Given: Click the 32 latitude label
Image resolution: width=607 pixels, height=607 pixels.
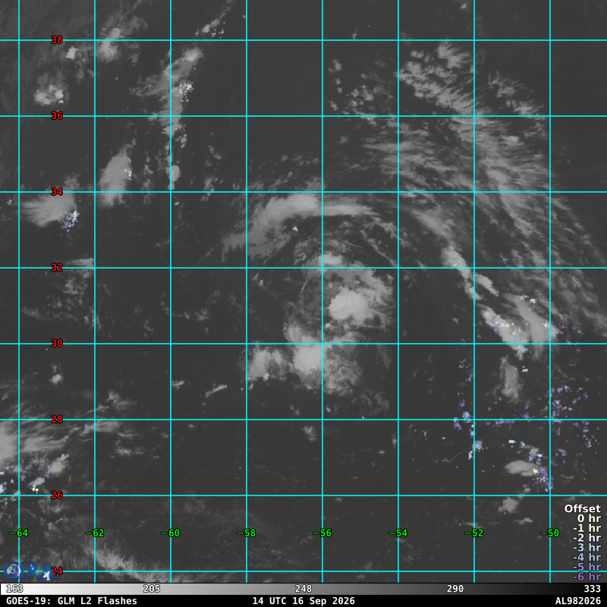Looking at the screenshot, I should pos(57,268).
